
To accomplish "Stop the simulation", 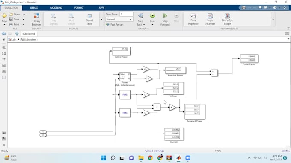I will pyautogui.click(x=176, y=18).
